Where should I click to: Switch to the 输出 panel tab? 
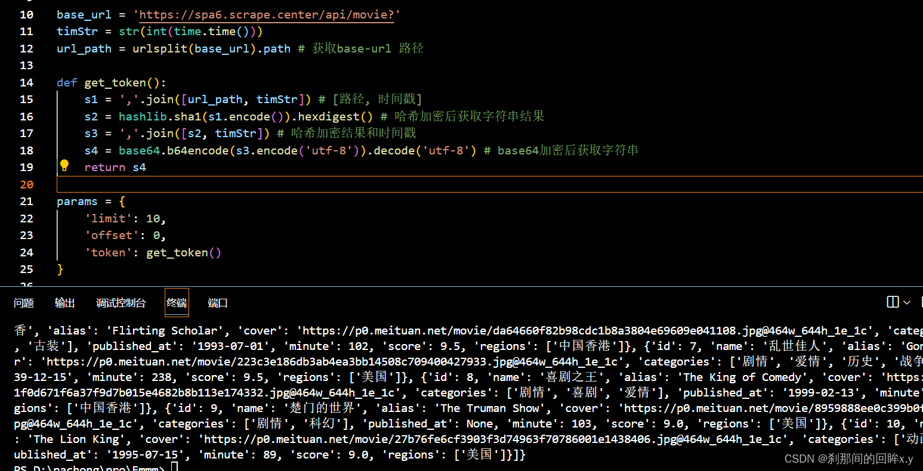[x=64, y=303]
